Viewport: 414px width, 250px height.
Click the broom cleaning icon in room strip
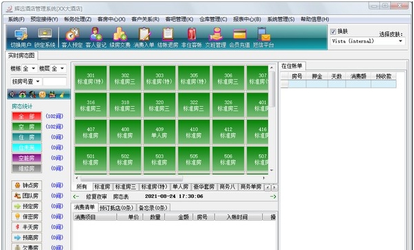[x=62, y=95]
